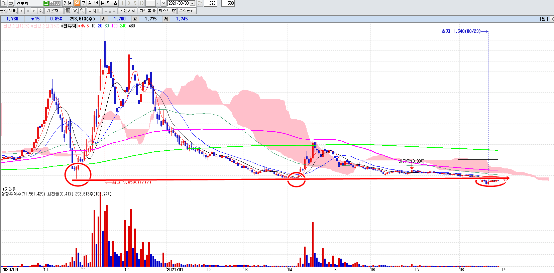The width and height of the screenshot is (554, 273).
Task: Toggle the =종목 stock link
Action: click(x=110, y=11)
